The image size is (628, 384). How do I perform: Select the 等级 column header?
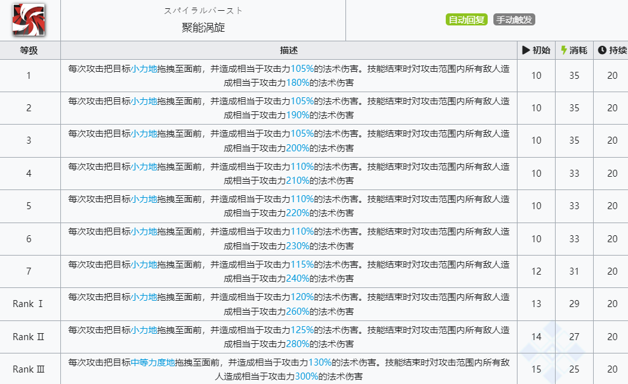point(30,50)
